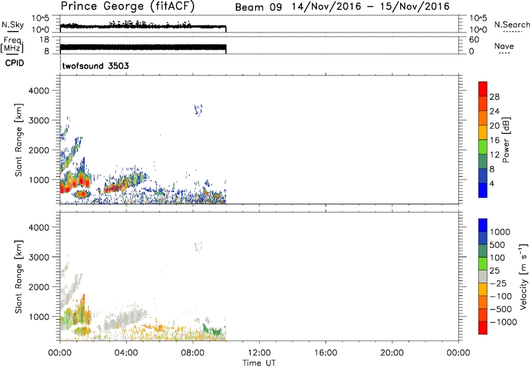This screenshot has width=530, height=367.
Task: Click the 'Slant Range [km]' label of velocity panel
Action: (x=19, y=277)
